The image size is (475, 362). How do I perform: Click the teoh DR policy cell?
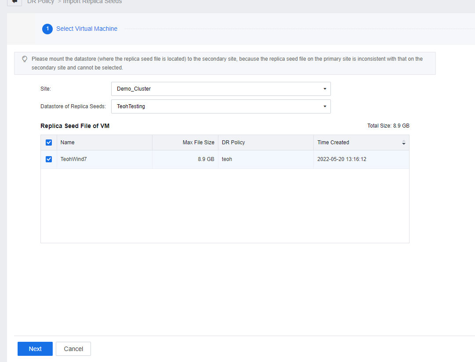point(227,159)
